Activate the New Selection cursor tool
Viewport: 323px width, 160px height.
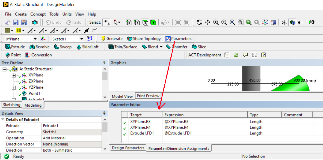coord(107,22)
